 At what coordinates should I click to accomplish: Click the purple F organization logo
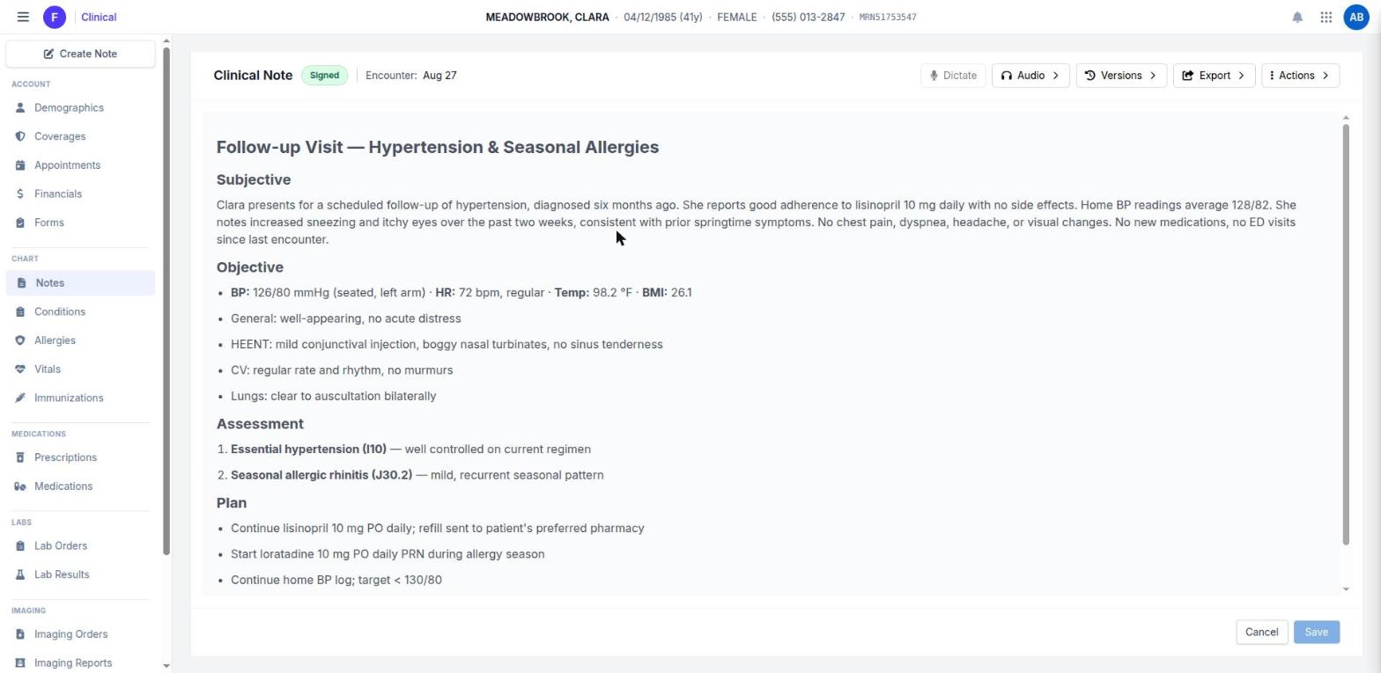(x=55, y=17)
